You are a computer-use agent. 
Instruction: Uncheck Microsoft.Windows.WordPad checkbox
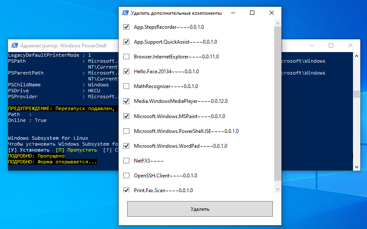(x=126, y=146)
